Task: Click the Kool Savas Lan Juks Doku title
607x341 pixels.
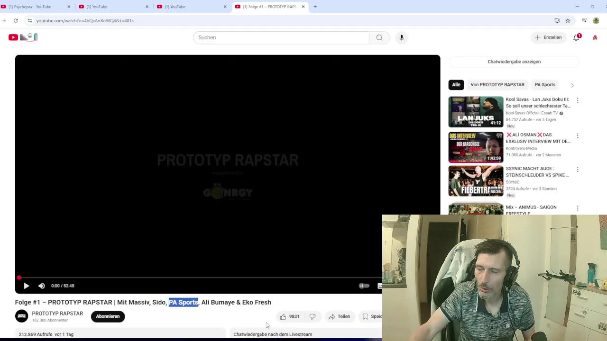Action: tap(538, 103)
